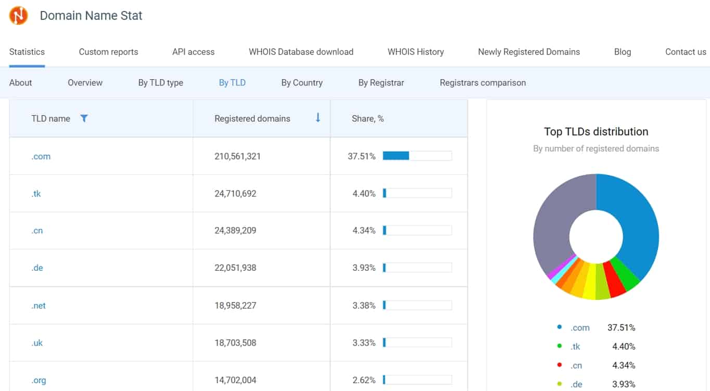710x391 pixels.
Task: Select the Overview sub-tab
Action: coord(85,82)
